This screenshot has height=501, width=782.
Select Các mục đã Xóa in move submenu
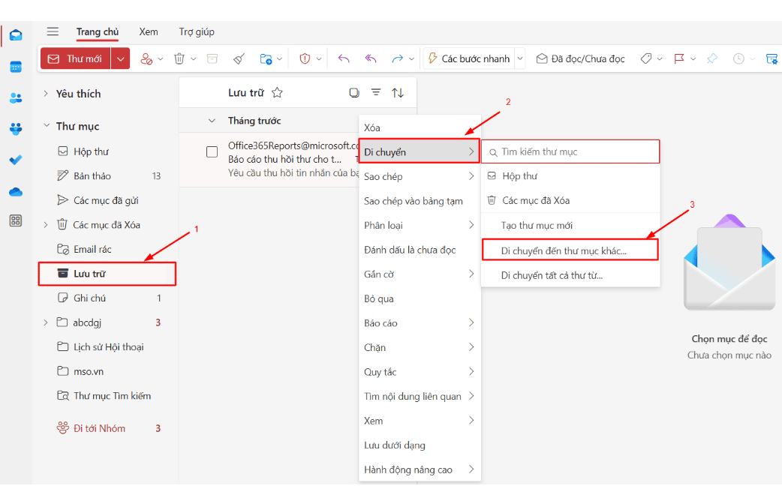pos(570,200)
